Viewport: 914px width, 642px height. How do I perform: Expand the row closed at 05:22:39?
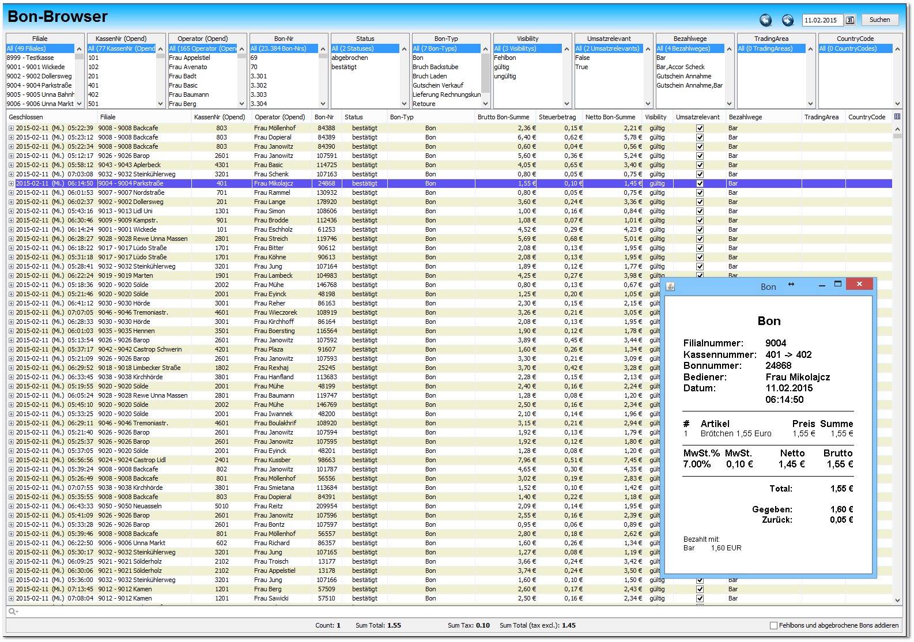(11, 128)
